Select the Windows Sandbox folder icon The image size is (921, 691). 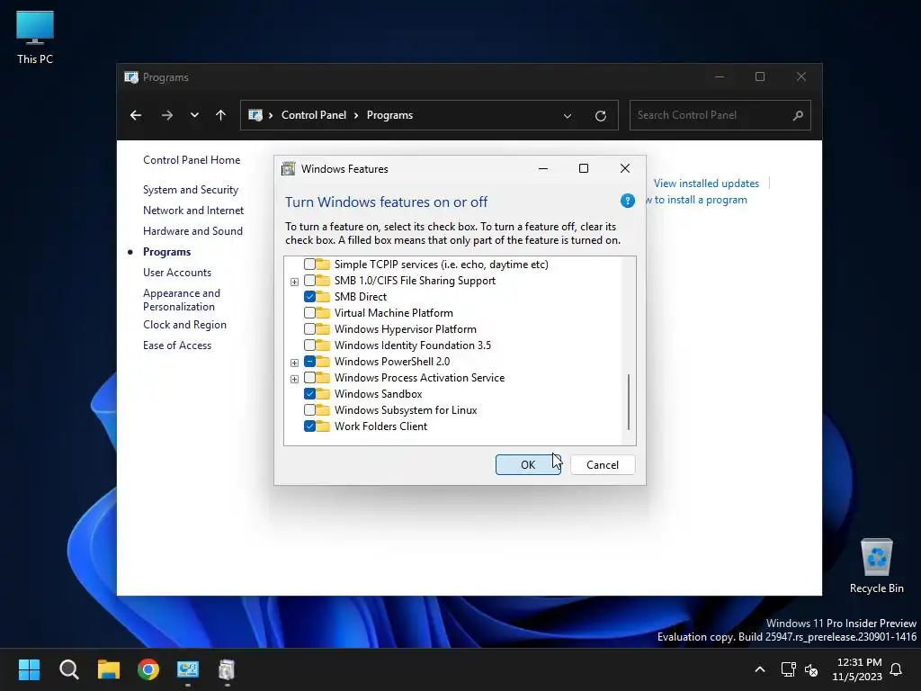pyautogui.click(x=323, y=394)
